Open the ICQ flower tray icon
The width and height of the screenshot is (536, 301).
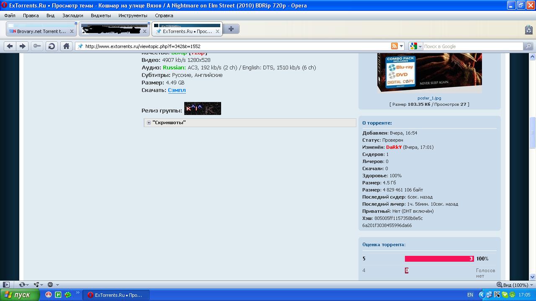pyautogui.click(x=512, y=295)
